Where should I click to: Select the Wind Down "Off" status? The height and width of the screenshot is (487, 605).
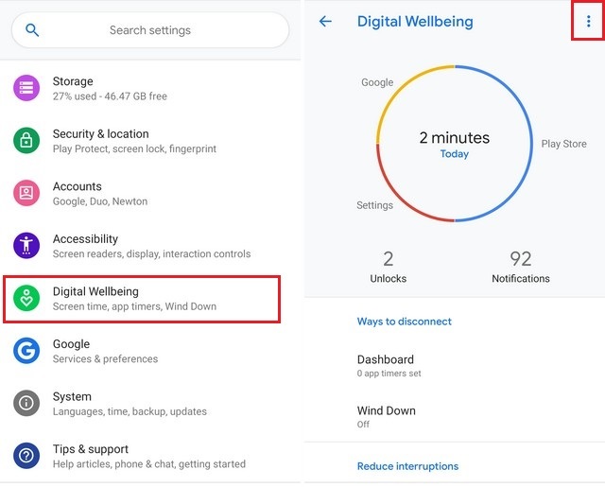tap(363, 425)
